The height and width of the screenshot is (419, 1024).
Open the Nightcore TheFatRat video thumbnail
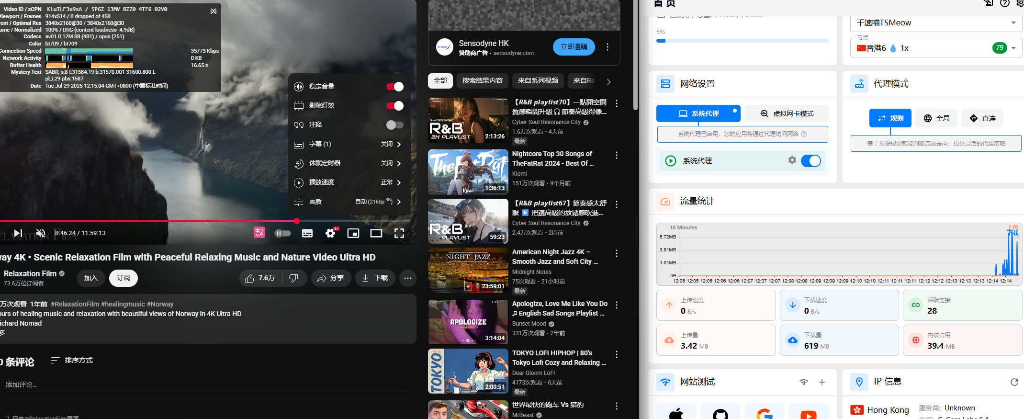(x=468, y=172)
